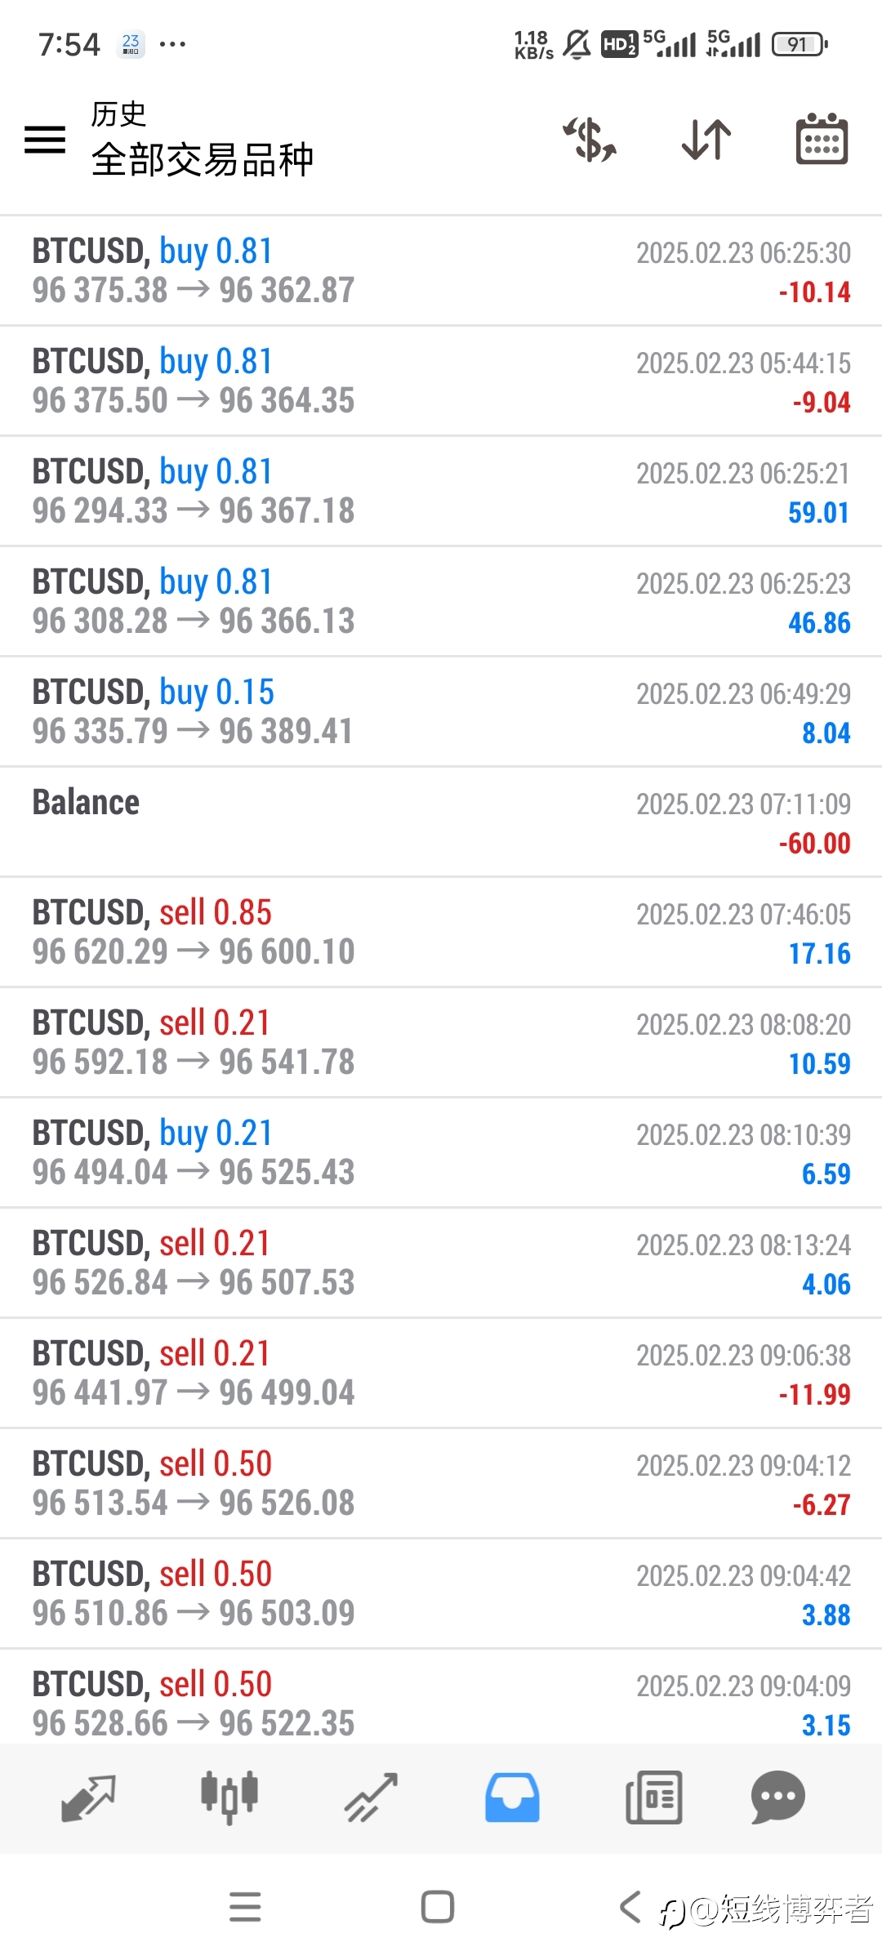
Task: Open the BTCUSD buy 0.21 trade
Action: [441, 1153]
